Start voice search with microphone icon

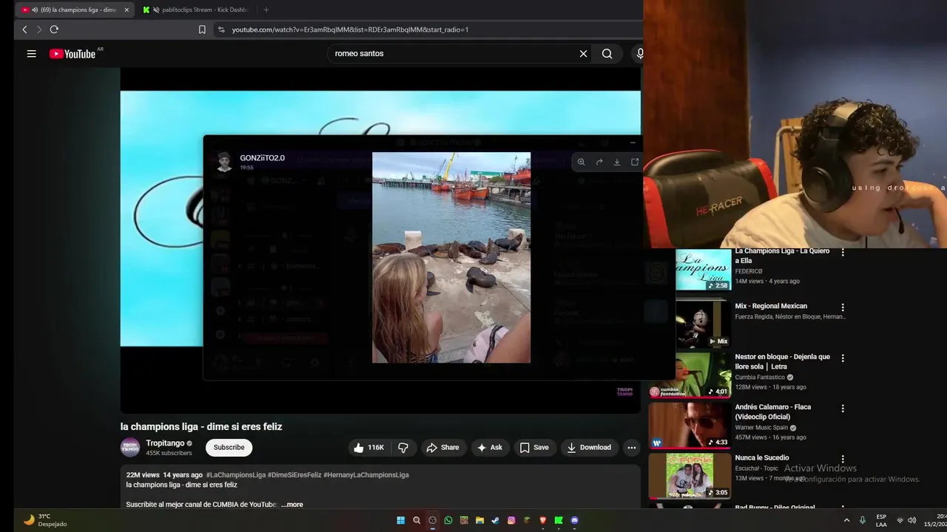point(639,53)
